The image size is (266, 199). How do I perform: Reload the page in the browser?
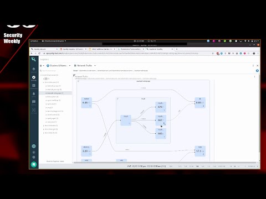click(x=39, y=54)
